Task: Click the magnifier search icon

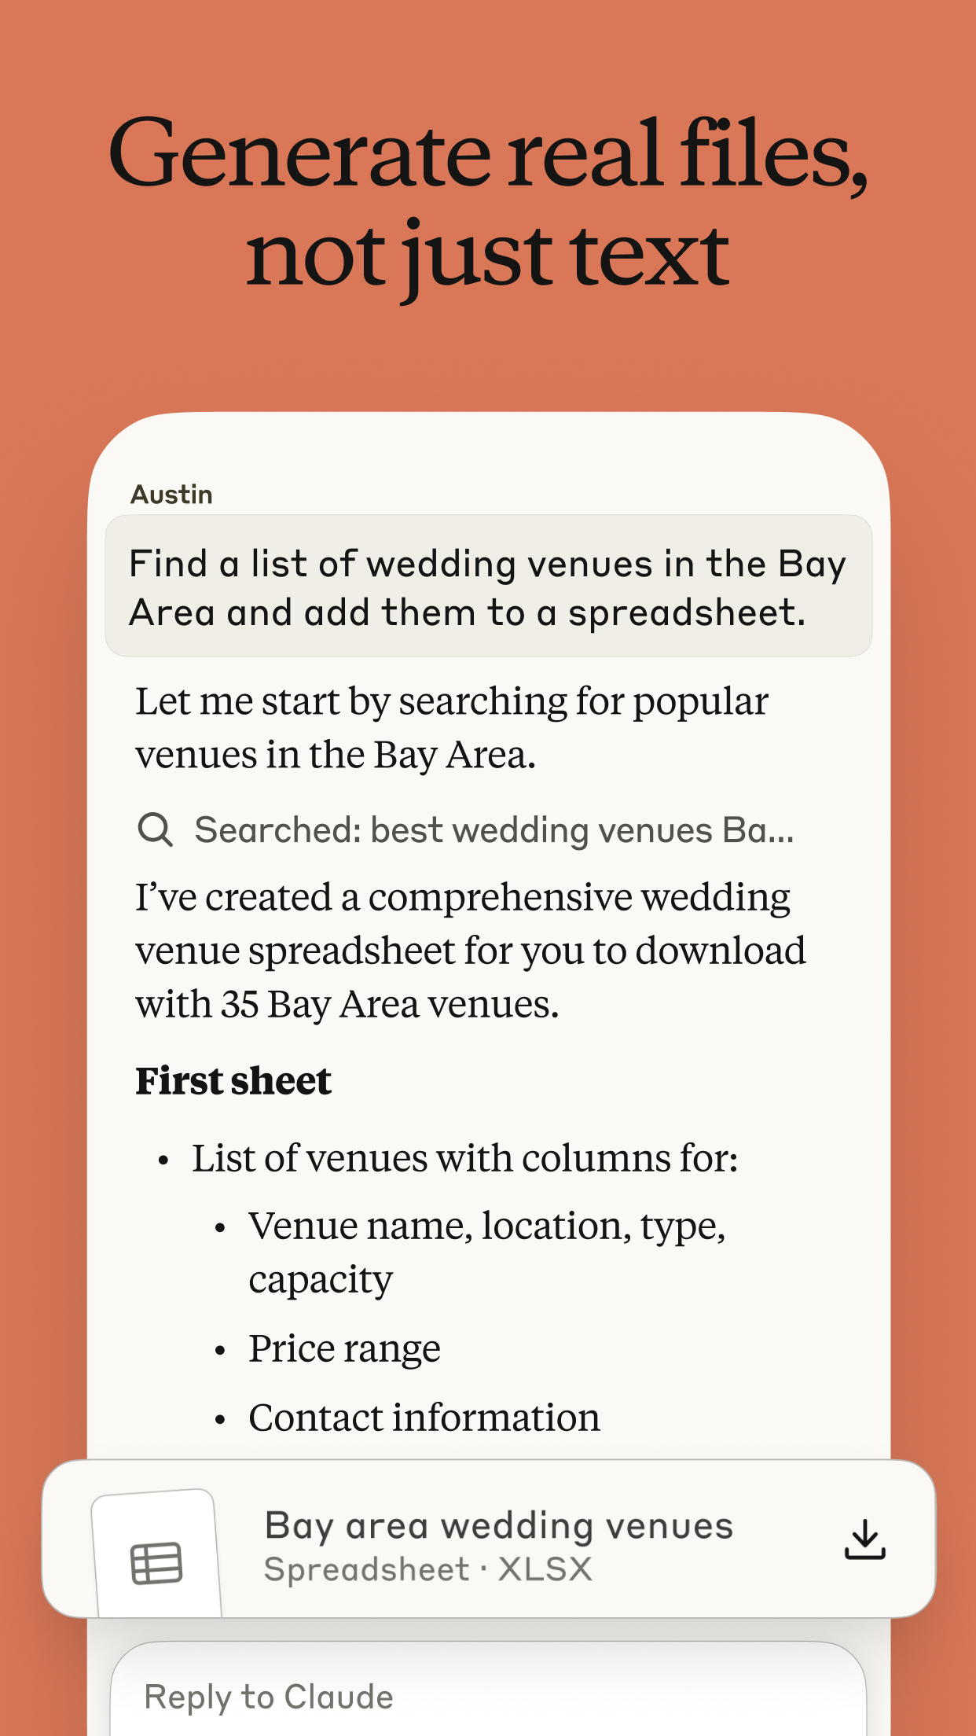Action: (155, 829)
